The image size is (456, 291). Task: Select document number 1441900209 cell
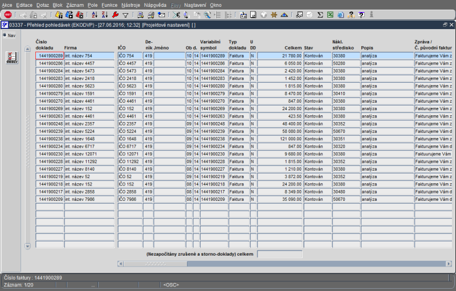[x=50, y=199]
